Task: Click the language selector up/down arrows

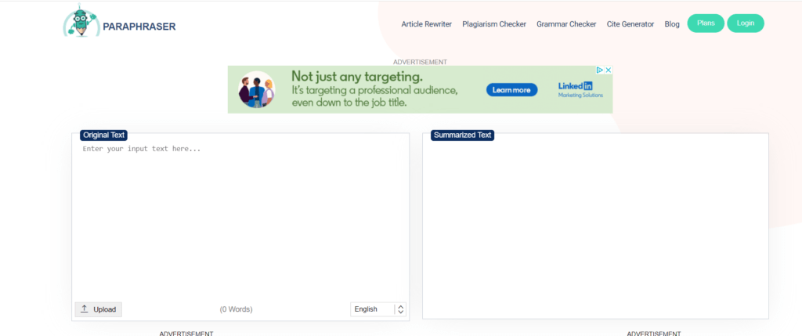Action: point(401,309)
